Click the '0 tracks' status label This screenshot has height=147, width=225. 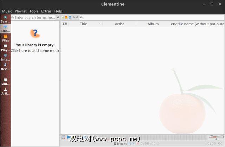click(x=121, y=143)
